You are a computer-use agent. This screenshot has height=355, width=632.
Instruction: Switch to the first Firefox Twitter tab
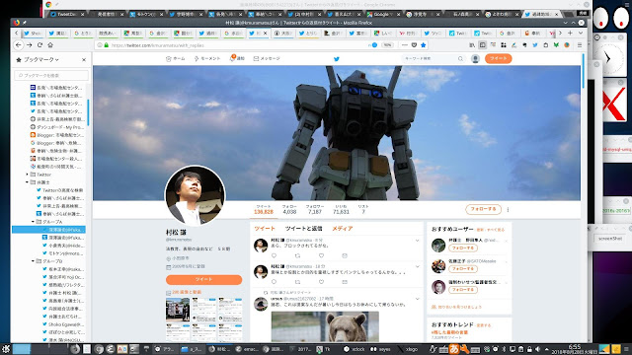33,33
